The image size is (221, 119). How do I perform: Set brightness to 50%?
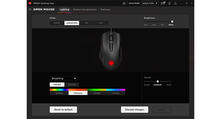coord(154,25)
